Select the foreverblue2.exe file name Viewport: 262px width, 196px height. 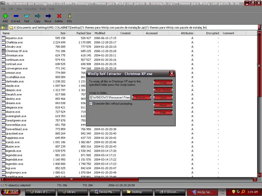tap(17, 129)
